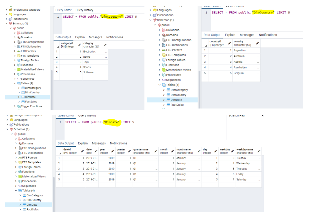This screenshot has width=313, height=217.
Task: Click the ellipsis button in the Belgium cell
Action: click(258, 74)
